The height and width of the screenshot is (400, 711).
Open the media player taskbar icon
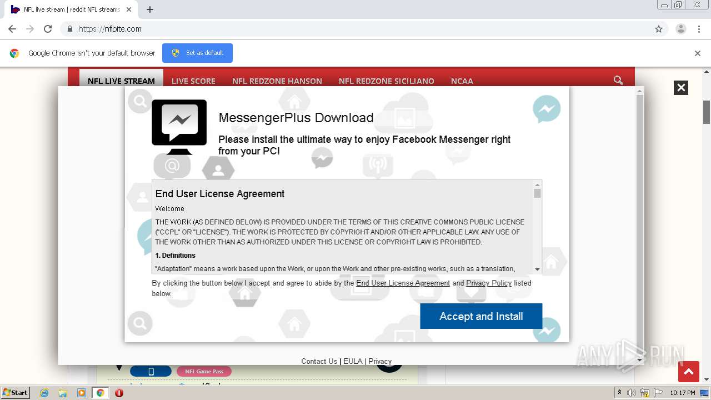82,393
